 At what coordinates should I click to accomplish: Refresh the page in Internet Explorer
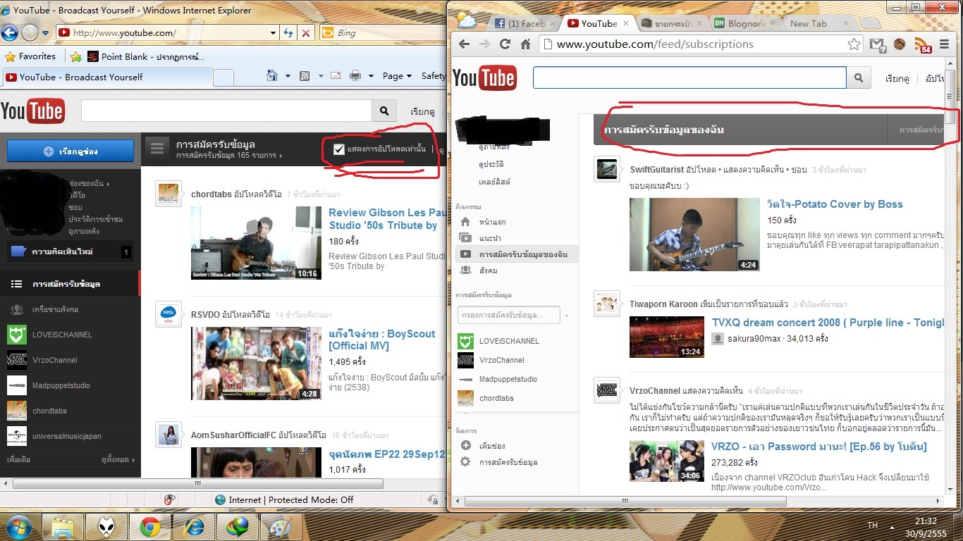point(288,33)
